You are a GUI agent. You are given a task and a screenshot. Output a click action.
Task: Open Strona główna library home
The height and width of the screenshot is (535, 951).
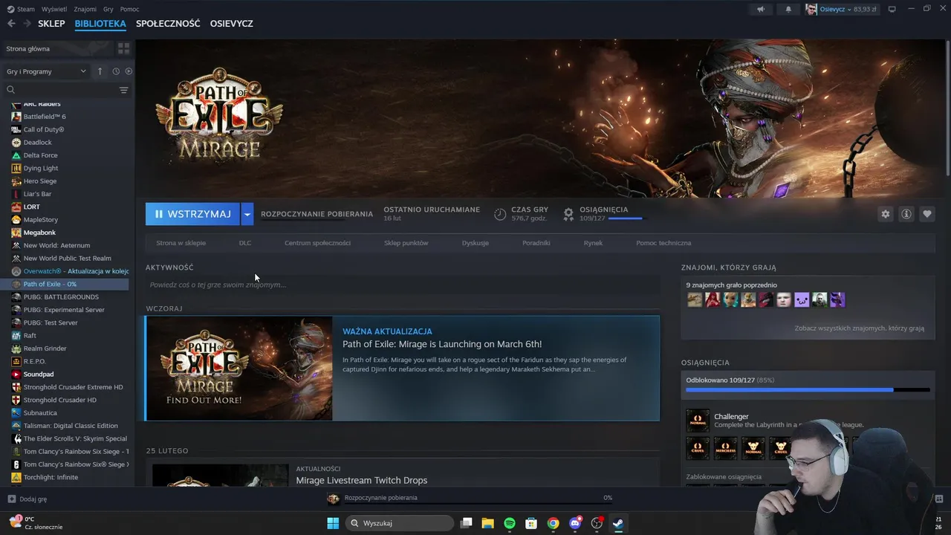[x=57, y=48]
